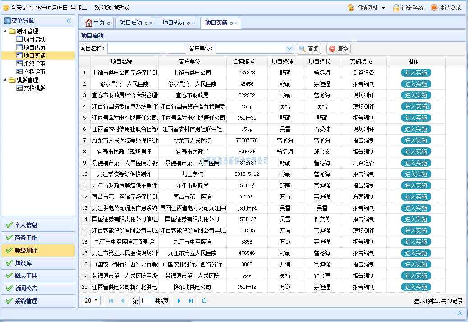Screen dimensions: 468x322
Task: Select the 石贤栋 team leader cell
Action: [x=322, y=129]
